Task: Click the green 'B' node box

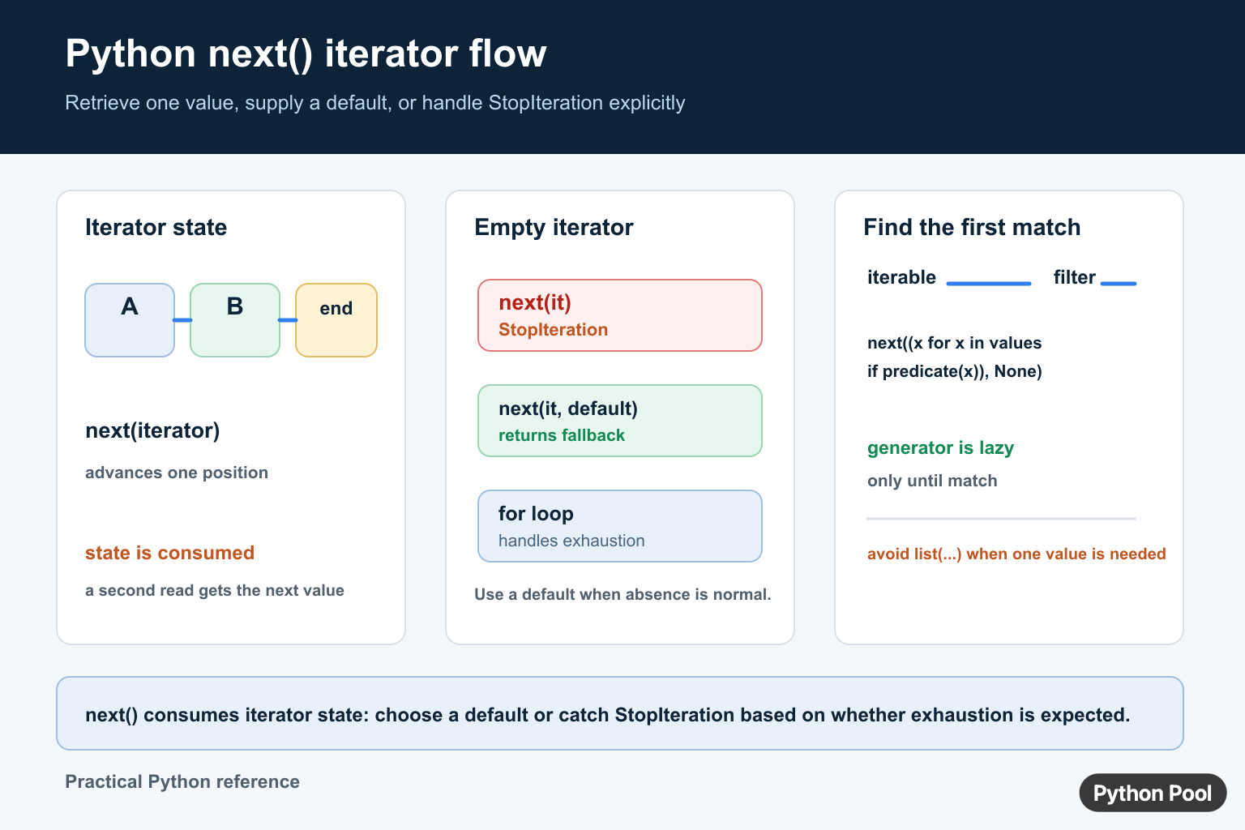Action: pos(235,320)
